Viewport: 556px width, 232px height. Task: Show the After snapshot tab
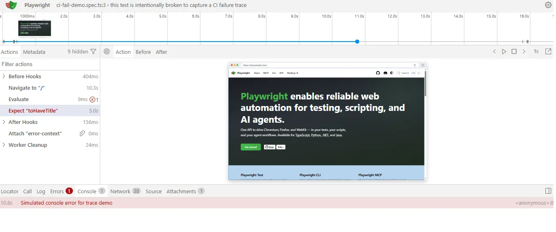(x=161, y=52)
